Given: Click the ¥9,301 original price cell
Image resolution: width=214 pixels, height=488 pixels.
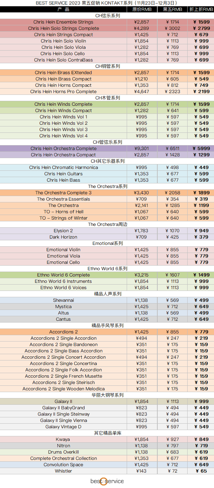Looking at the screenshot, I should pos(141,149).
